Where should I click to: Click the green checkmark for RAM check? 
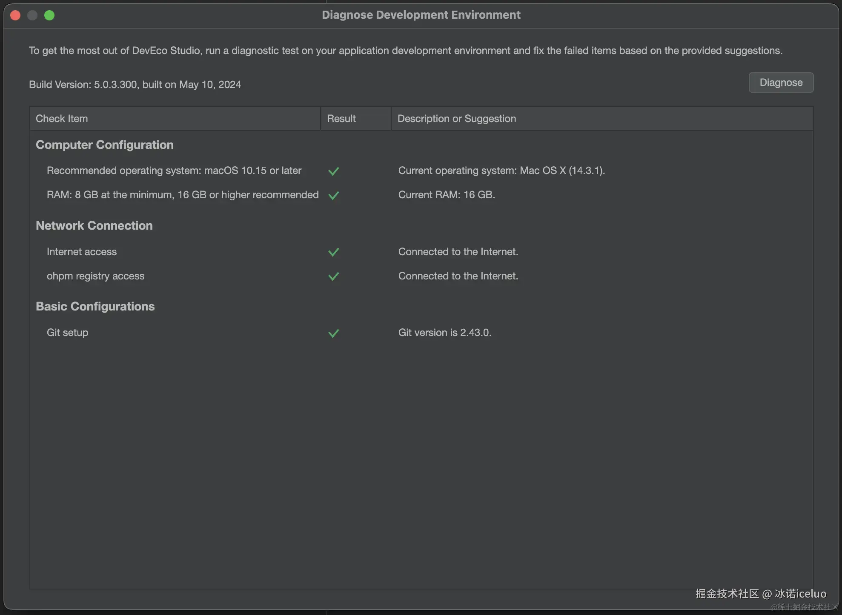click(334, 195)
